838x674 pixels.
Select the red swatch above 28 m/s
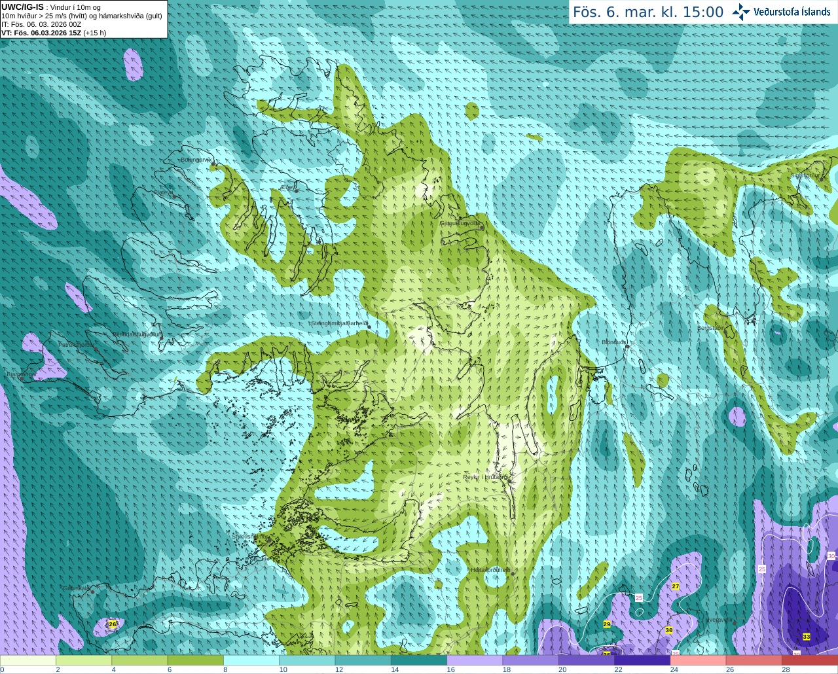(x=811, y=660)
